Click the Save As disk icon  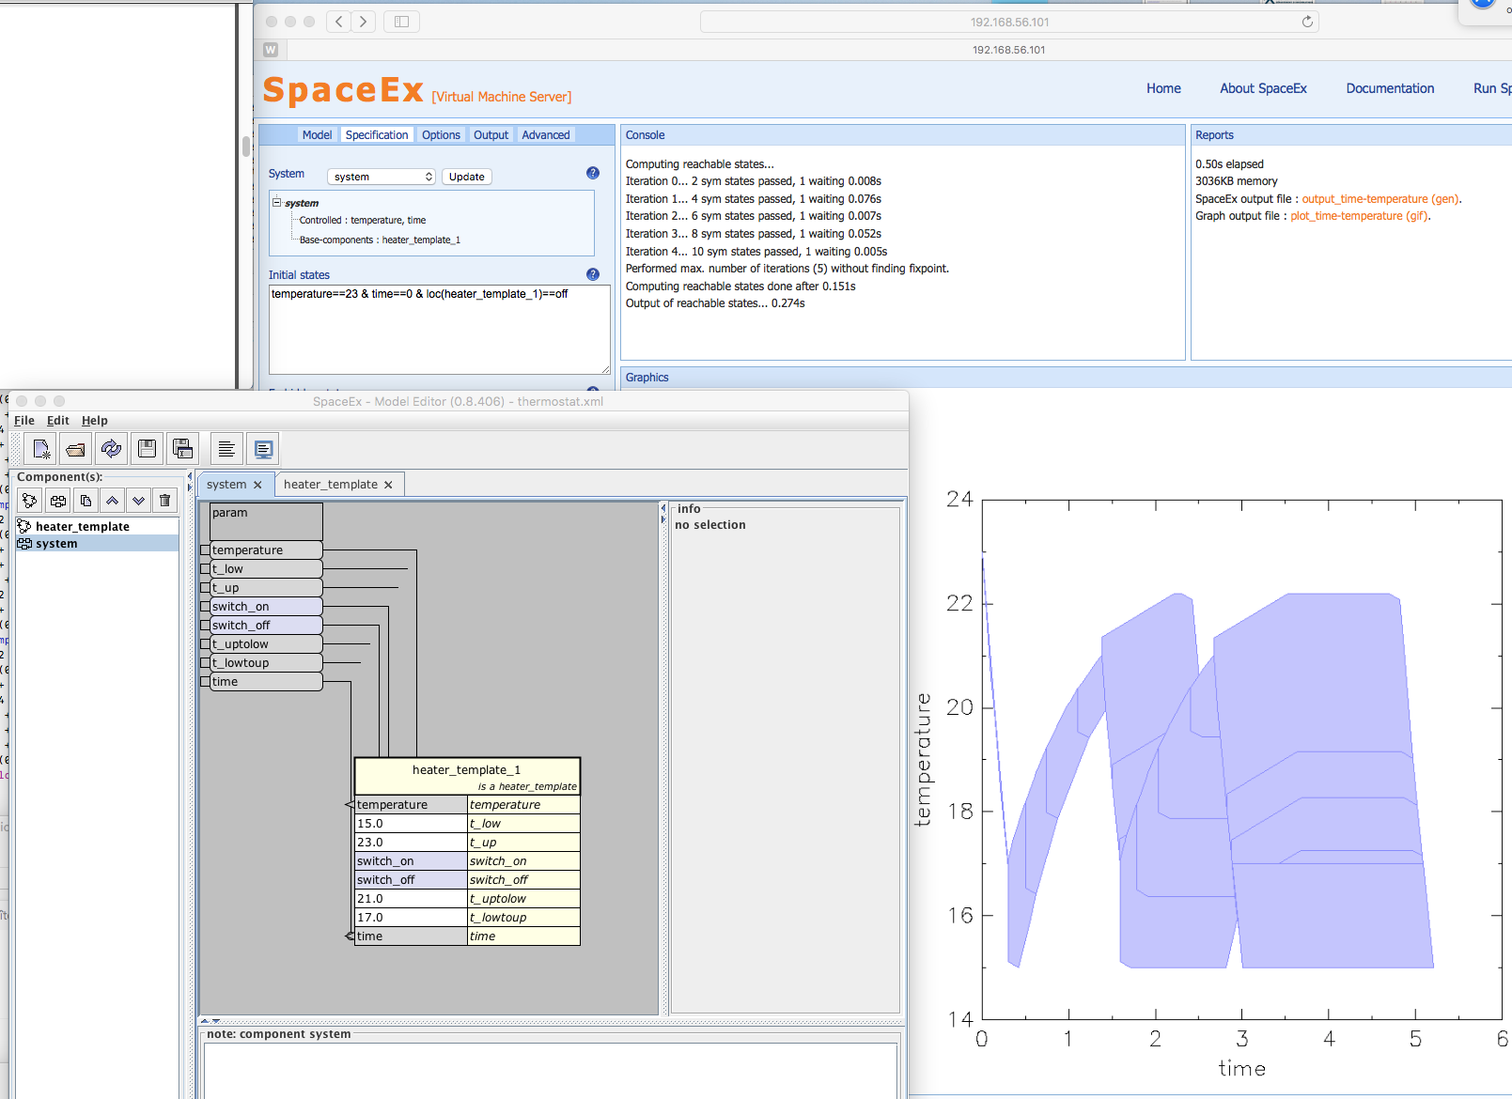point(183,449)
